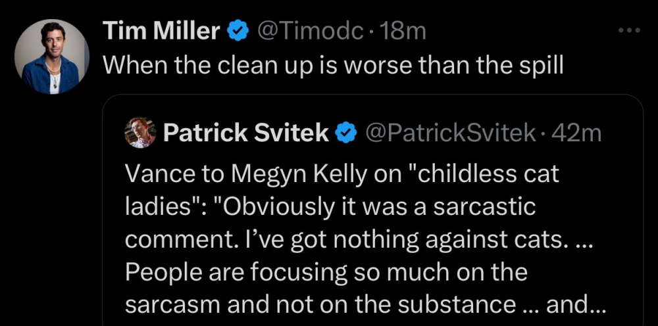Expand truncated text ending in "substance ... and..."
The image size is (658, 326).
point(587,304)
